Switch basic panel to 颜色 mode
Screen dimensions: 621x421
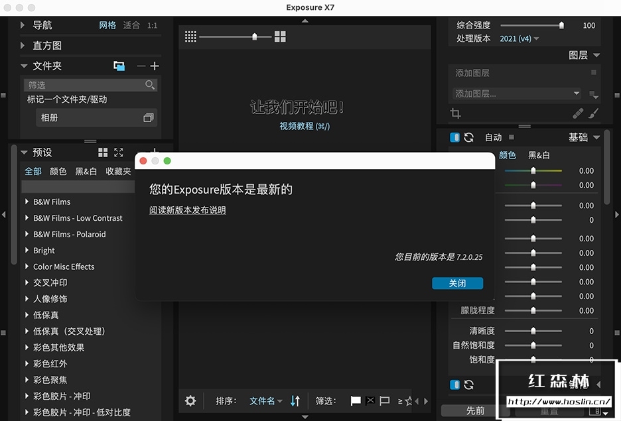tap(508, 155)
